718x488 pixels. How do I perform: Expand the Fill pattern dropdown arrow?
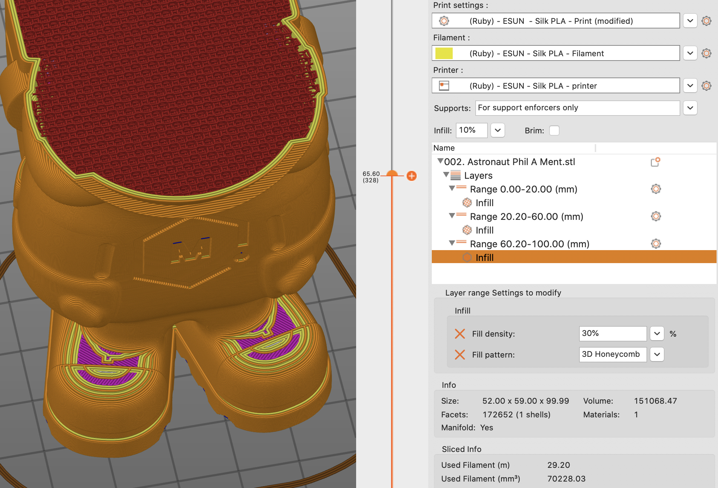tap(657, 355)
